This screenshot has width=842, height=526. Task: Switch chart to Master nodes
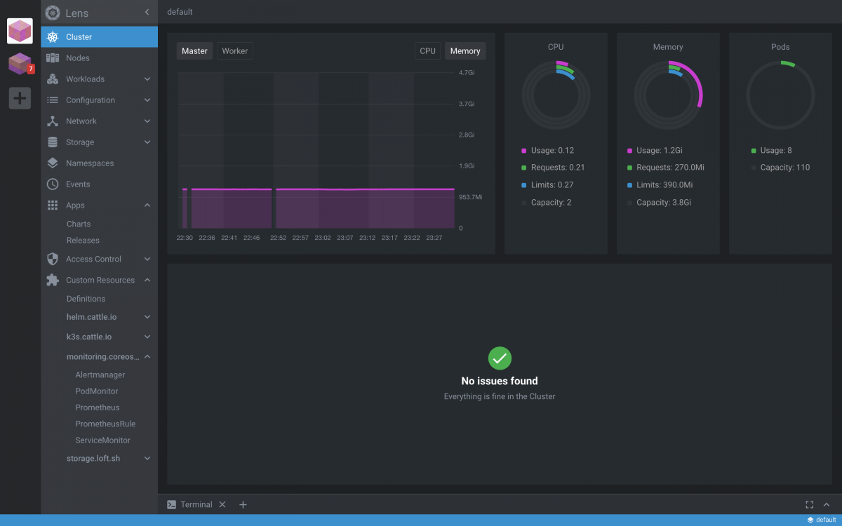coord(194,51)
